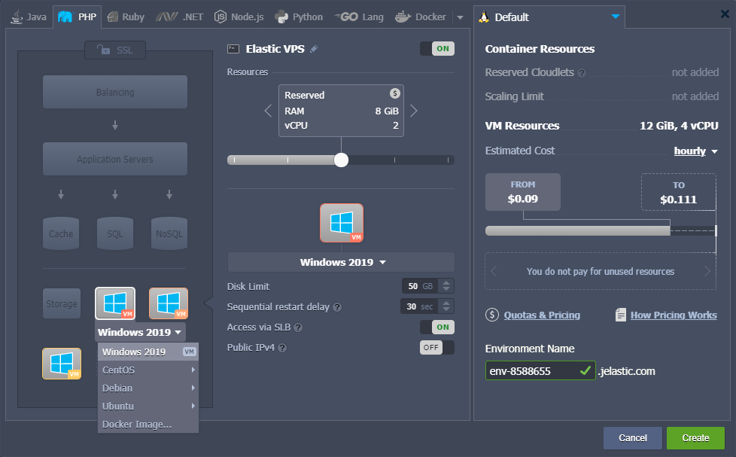Viewport: 736px width, 457px height.
Task: Open the Windows 2019 version dropdown
Action: point(341,262)
